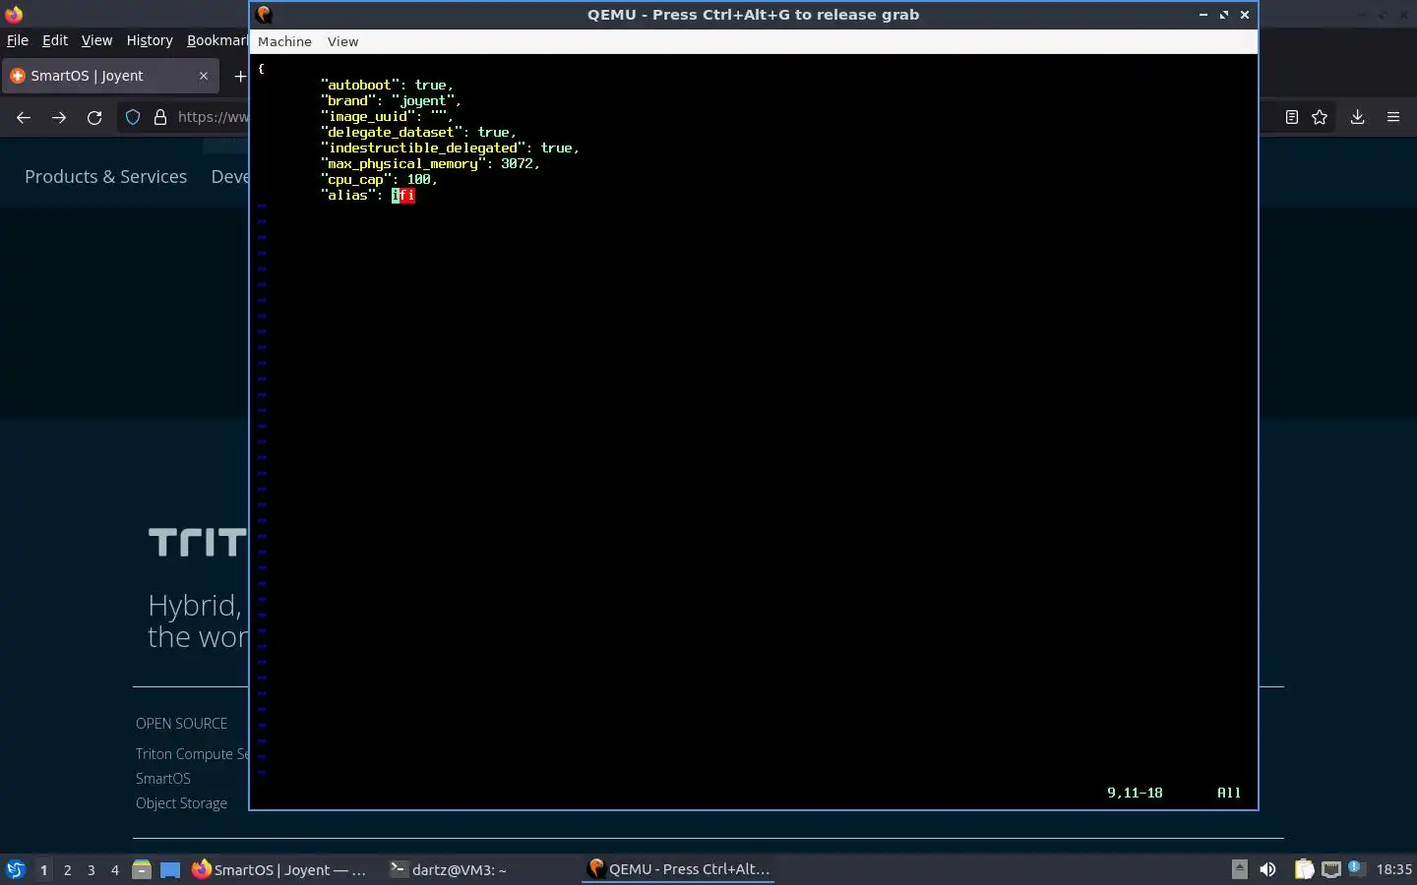Open Triton Compute Service footer link
This screenshot has width=1417, height=885.
pyautogui.click(x=192, y=754)
